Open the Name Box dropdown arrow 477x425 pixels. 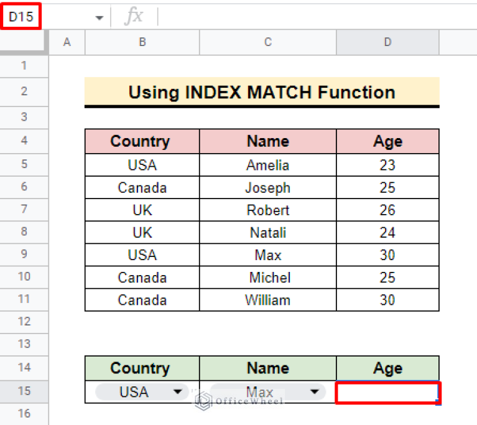(99, 18)
